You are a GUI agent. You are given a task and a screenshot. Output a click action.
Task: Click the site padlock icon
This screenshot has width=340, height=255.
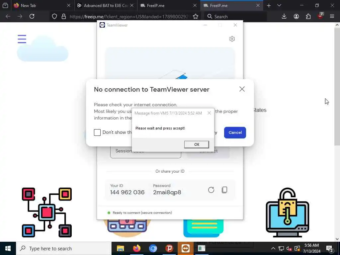[x=63, y=16]
